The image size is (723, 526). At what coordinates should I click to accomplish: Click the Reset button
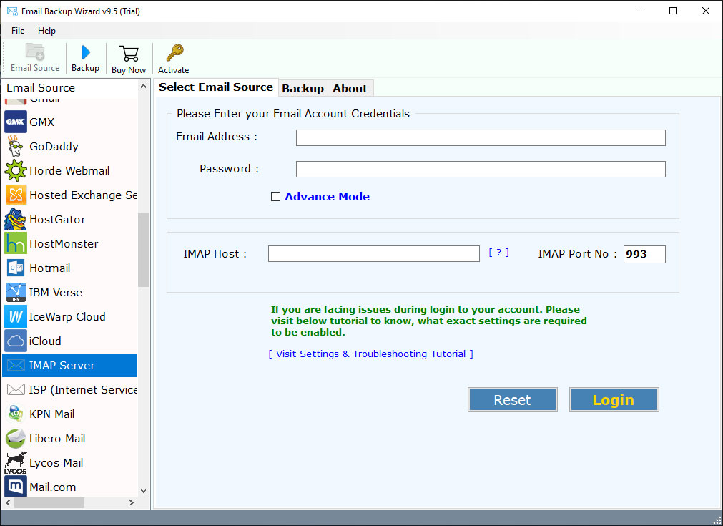pyautogui.click(x=512, y=399)
